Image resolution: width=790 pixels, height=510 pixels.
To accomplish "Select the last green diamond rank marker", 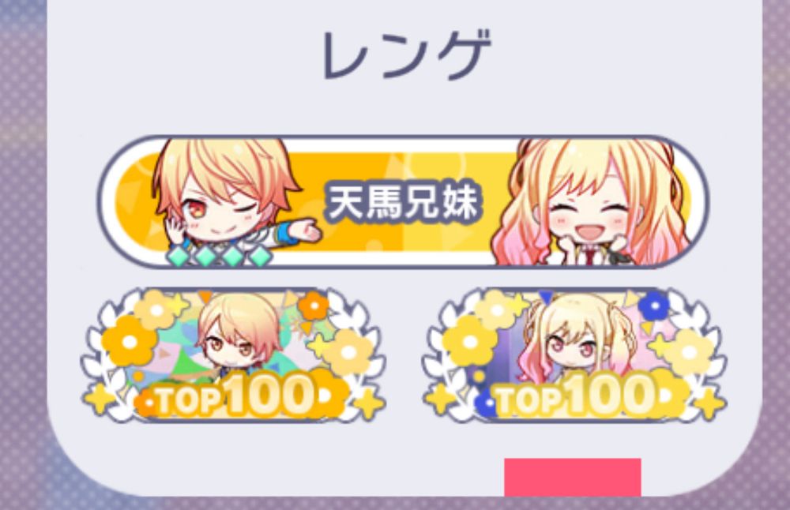I will pos(261,257).
